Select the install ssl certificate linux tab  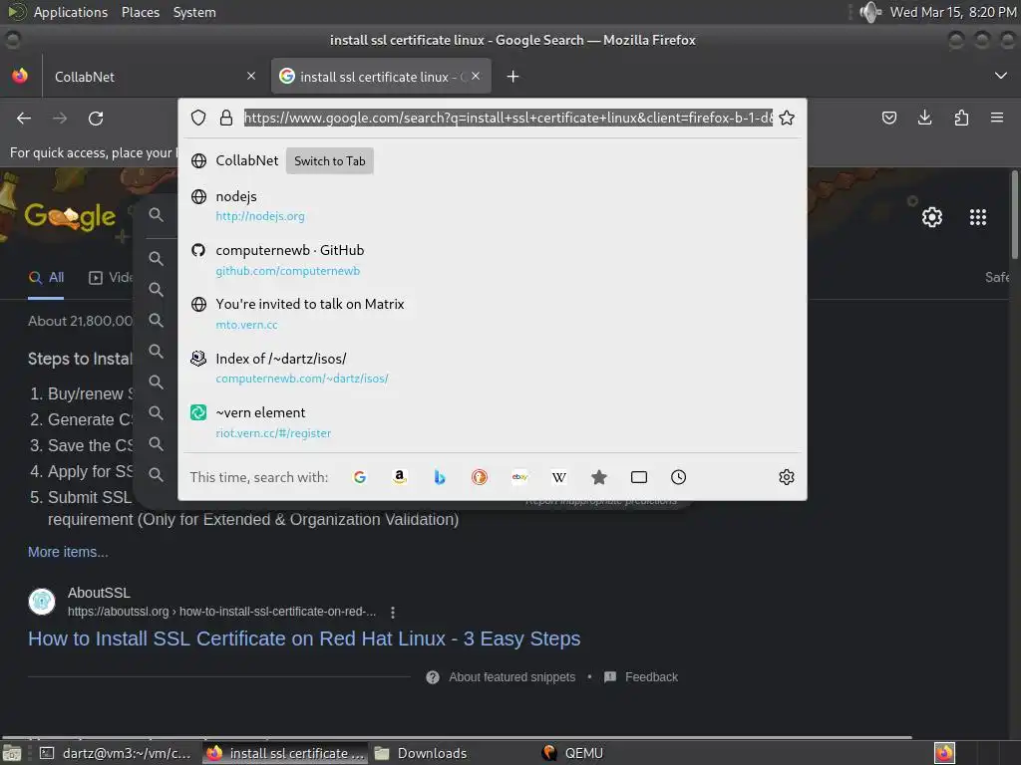(x=381, y=77)
